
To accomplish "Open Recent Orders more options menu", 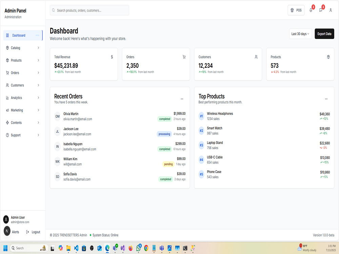I will (x=182, y=99).
